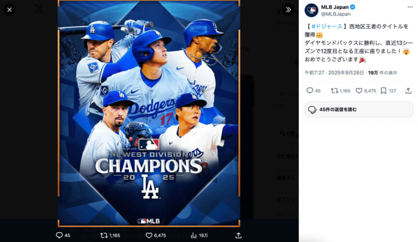Viewport: 418px width, 242px height.
Task: Repost the tweet from the side panel
Action: (x=334, y=90)
